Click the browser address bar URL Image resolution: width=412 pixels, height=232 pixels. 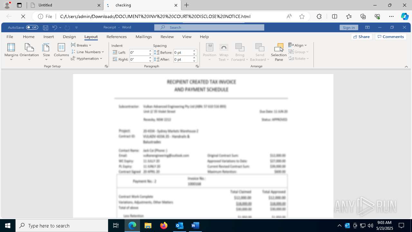click(x=155, y=16)
